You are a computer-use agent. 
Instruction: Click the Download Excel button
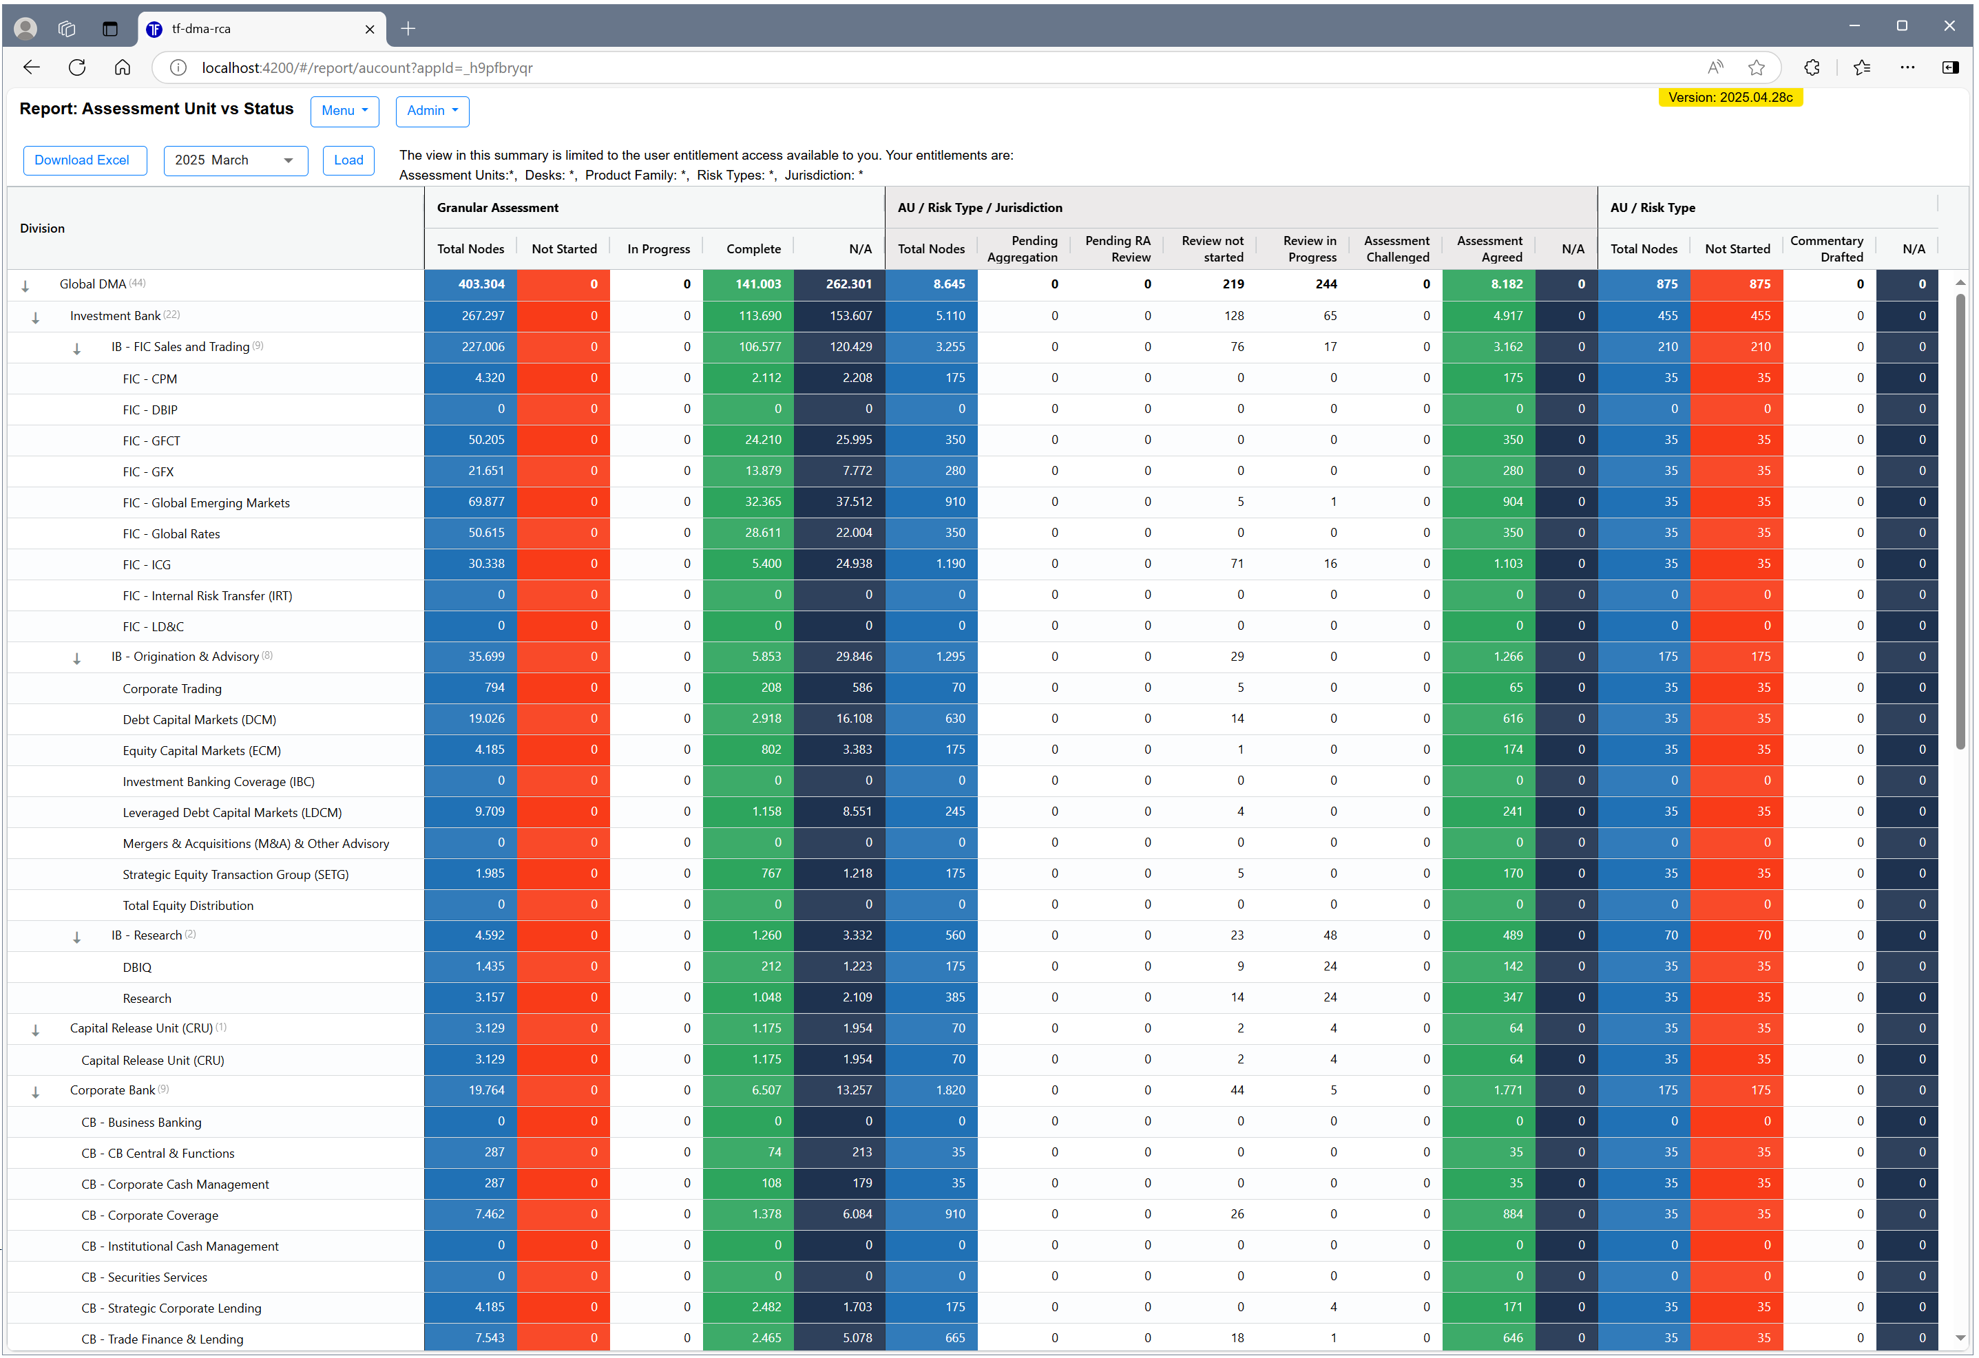coord(84,160)
